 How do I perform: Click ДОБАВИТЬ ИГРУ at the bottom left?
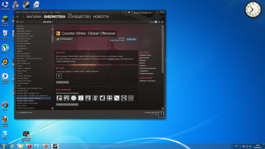pyautogui.click(x=26, y=113)
